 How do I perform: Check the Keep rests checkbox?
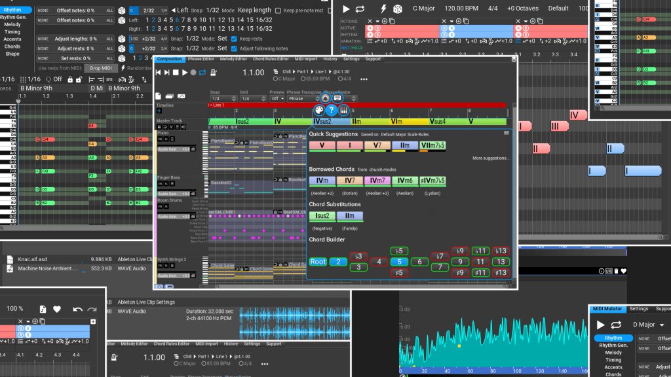tap(234, 39)
